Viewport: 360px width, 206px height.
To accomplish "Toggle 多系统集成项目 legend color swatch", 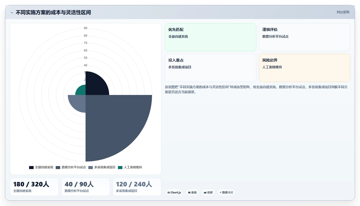I will 91,168.
